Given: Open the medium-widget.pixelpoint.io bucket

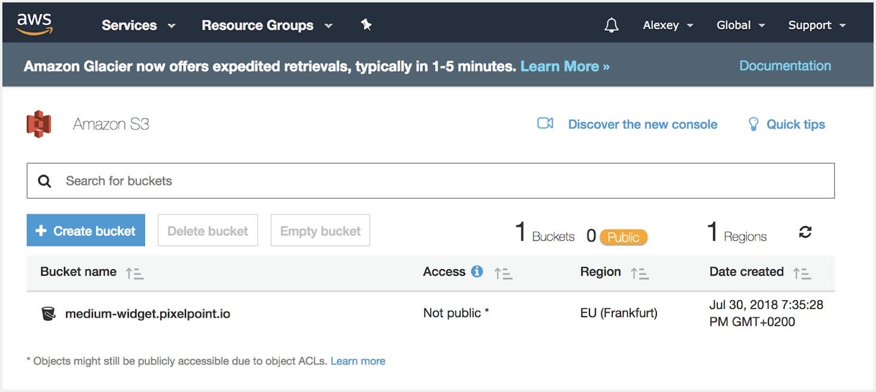Looking at the screenshot, I should point(147,313).
